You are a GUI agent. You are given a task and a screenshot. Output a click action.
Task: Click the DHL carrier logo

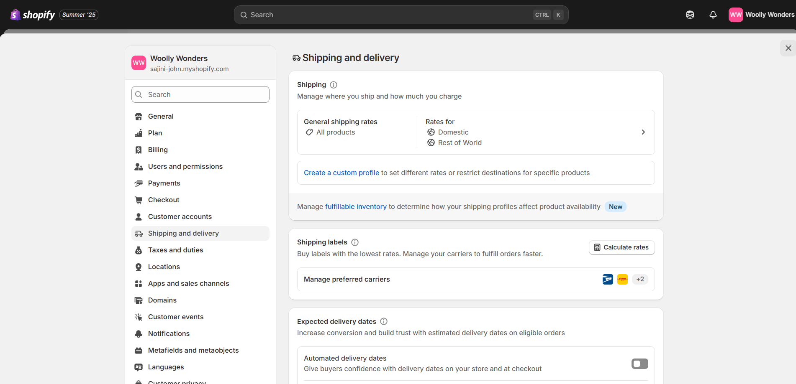[623, 279]
